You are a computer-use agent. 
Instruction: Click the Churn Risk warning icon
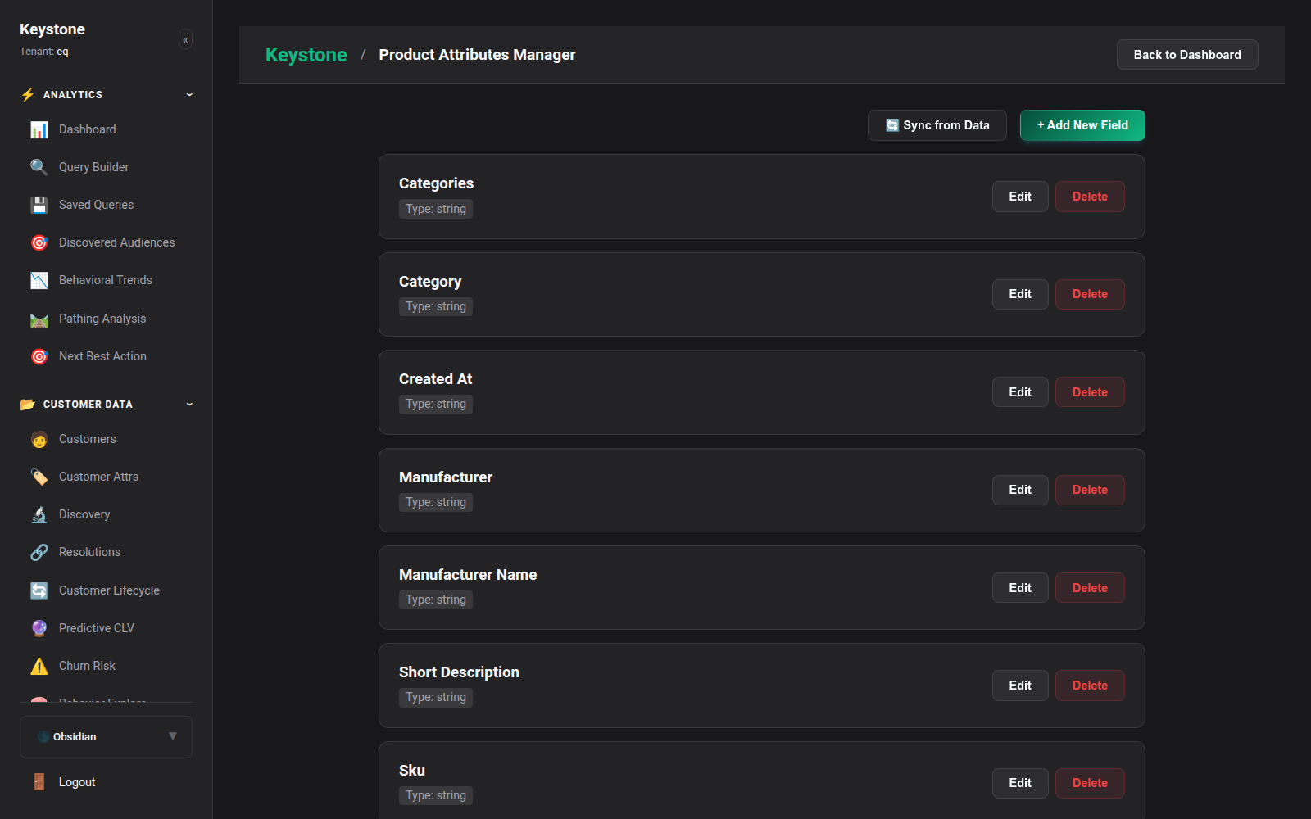pos(39,667)
